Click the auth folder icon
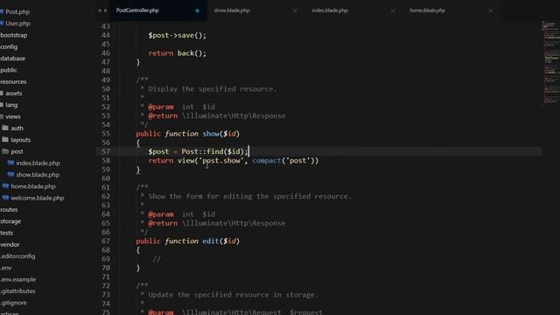This screenshot has height=315, width=560. tap(5, 128)
